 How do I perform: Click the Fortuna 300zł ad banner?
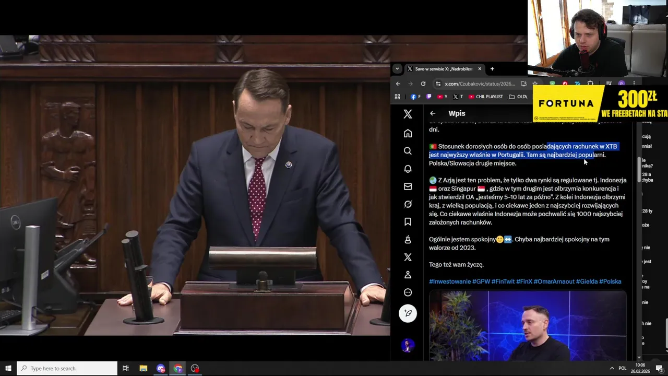(x=600, y=103)
